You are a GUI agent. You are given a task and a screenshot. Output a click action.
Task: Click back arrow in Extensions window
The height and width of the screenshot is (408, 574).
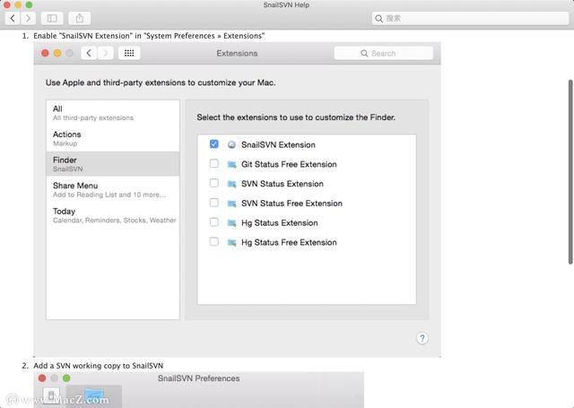click(x=89, y=53)
